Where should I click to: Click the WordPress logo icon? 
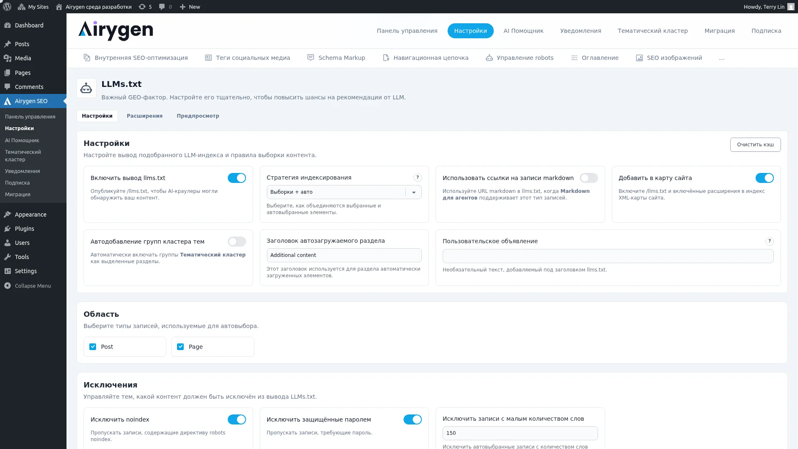coord(7,7)
